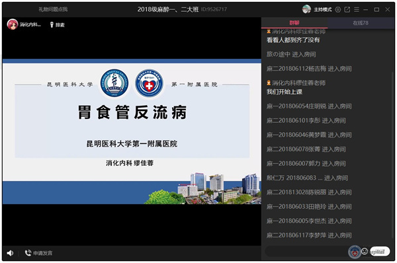Select entry 麻一201806046黄梦霞 进入房间
Viewport: 397px width, 263px height.
pos(309,135)
